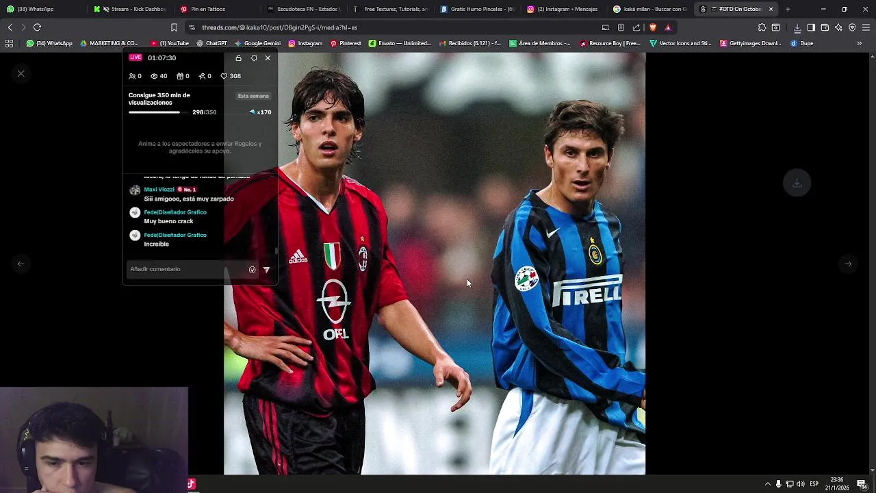Image resolution: width=876 pixels, height=493 pixels.
Task: Open the YouTube bookmark
Action: pos(170,43)
